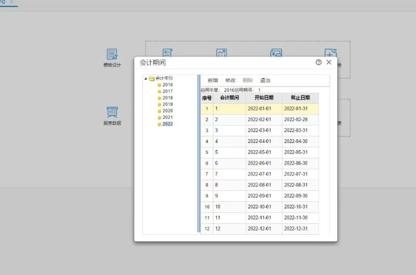Select end date 2022-07-31 cell
Screen dimensions: 416x275
tap(301, 174)
